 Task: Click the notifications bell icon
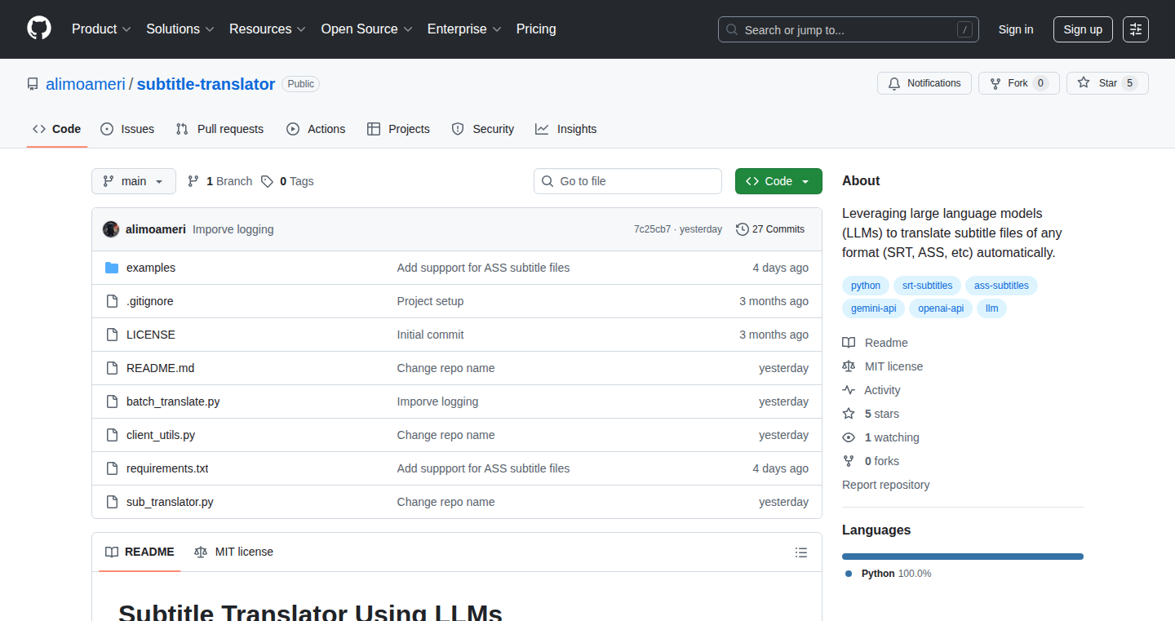click(x=894, y=83)
